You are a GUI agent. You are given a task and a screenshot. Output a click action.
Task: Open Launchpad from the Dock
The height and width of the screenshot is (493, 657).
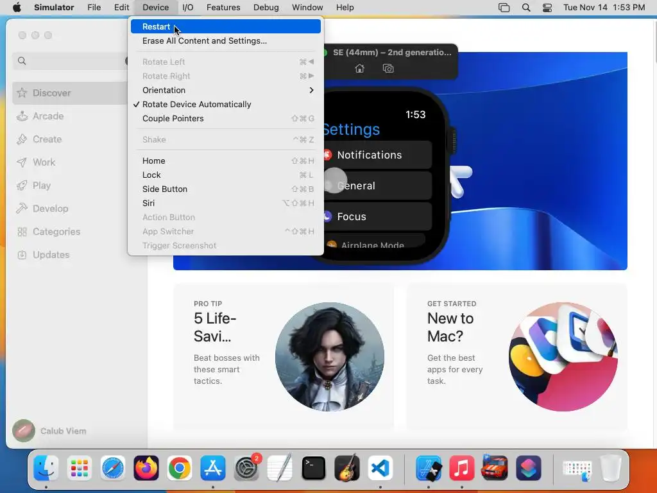coord(79,467)
